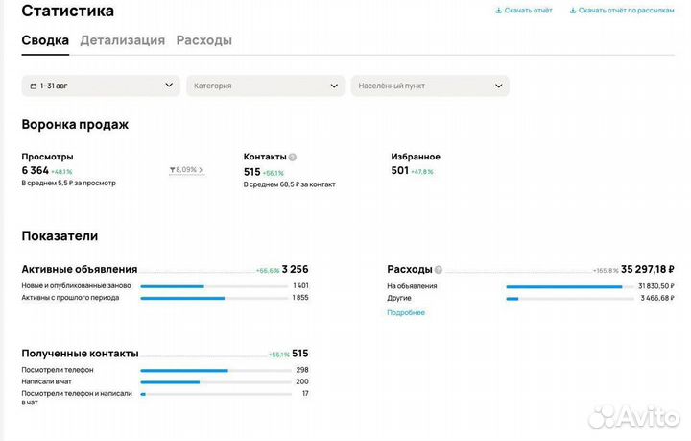The width and height of the screenshot is (691, 441).
Task: Click the download icon beside Скачать отчёт по рассылкам
Action: pos(573,11)
